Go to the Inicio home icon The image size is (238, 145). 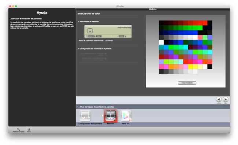click(x=29, y=130)
